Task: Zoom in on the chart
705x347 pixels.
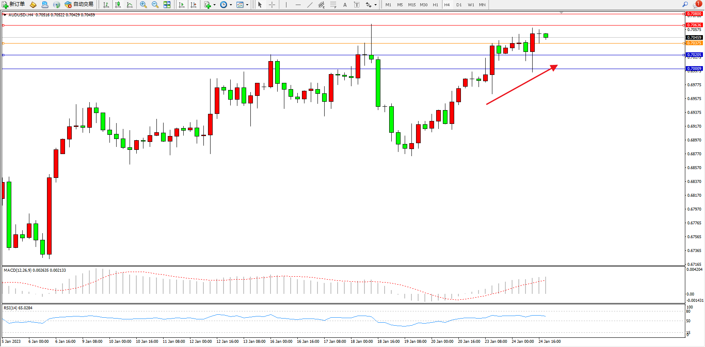Action: (x=143, y=5)
